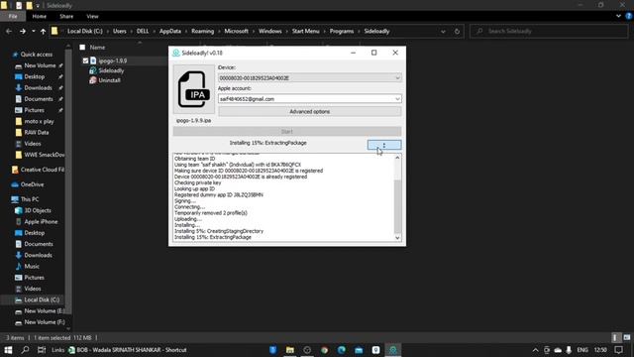Open File Explorer from the taskbar
This screenshot has height=357, width=634.
point(290,350)
